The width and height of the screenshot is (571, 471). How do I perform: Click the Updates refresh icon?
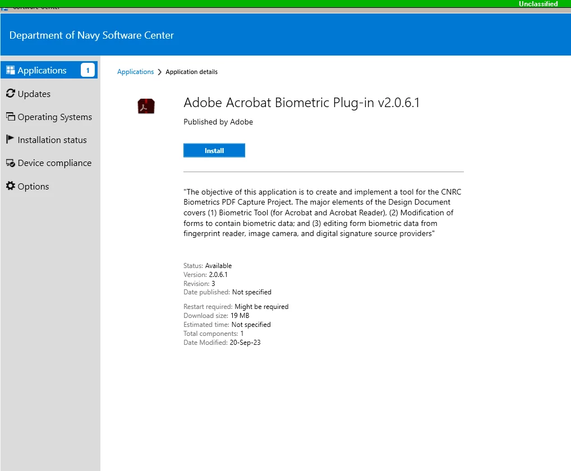pos(11,93)
